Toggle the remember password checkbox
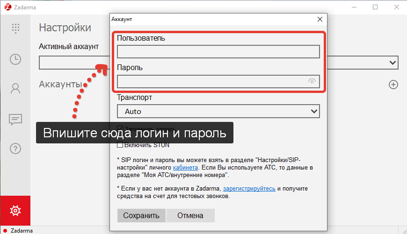Image resolution: width=407 pixels, height=234 pixels. 120,129
